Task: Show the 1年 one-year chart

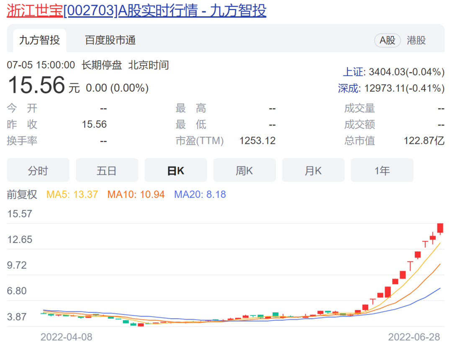Action: coord(382,171)
